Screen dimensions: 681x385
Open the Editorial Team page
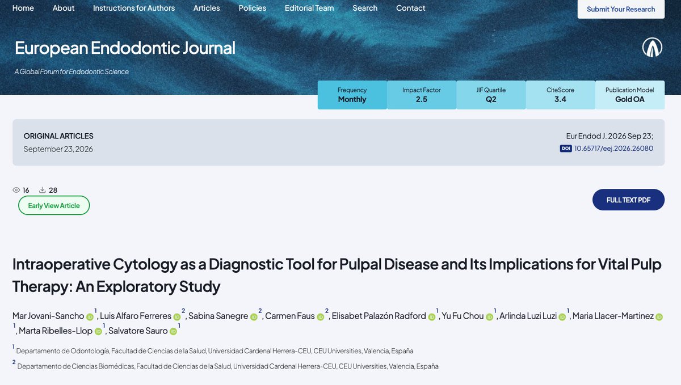pos(309,8)
